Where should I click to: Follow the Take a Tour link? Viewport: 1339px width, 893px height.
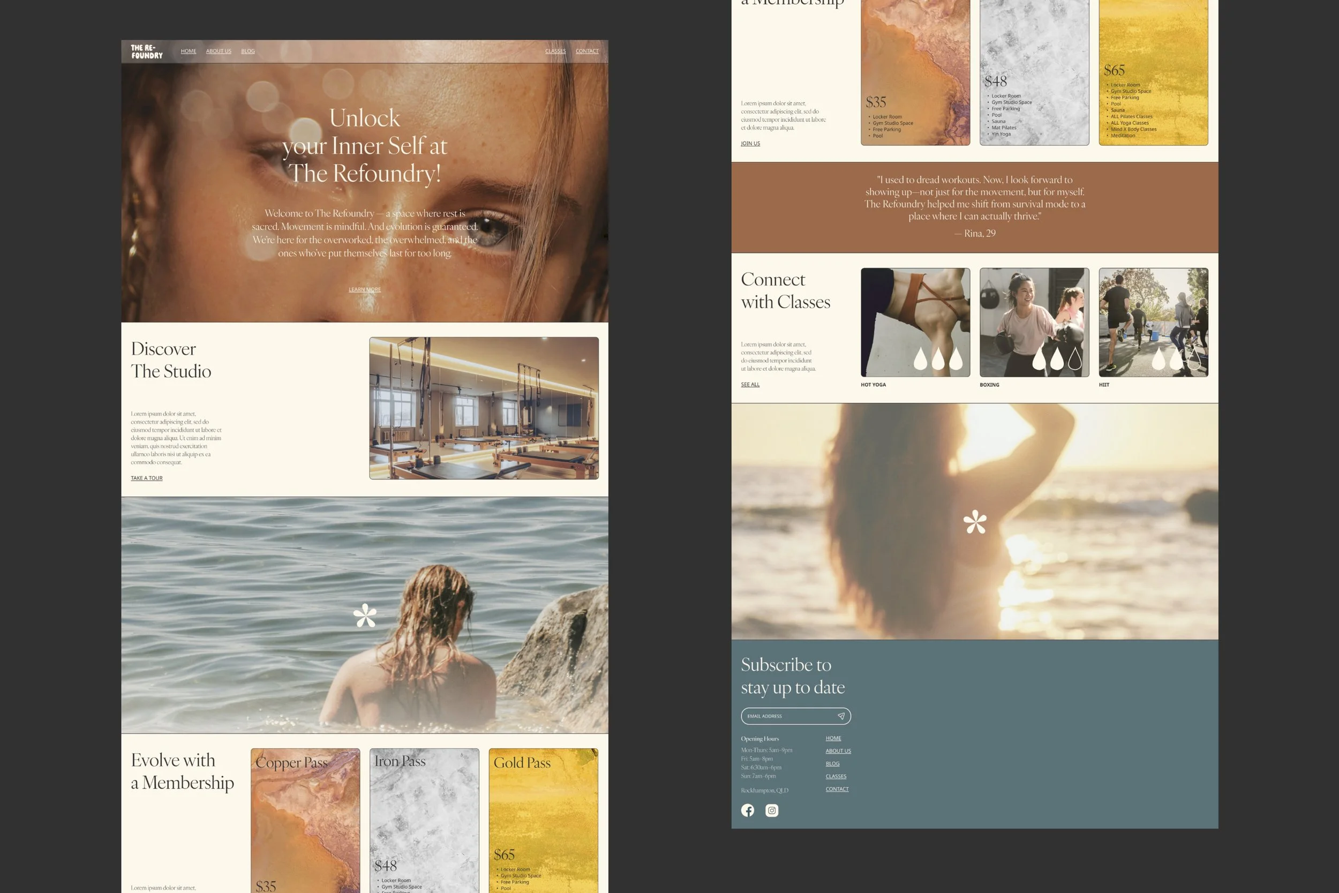tap(147, 478)
